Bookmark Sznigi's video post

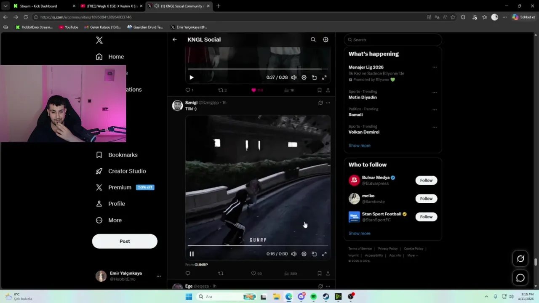(x=319, y=274)
